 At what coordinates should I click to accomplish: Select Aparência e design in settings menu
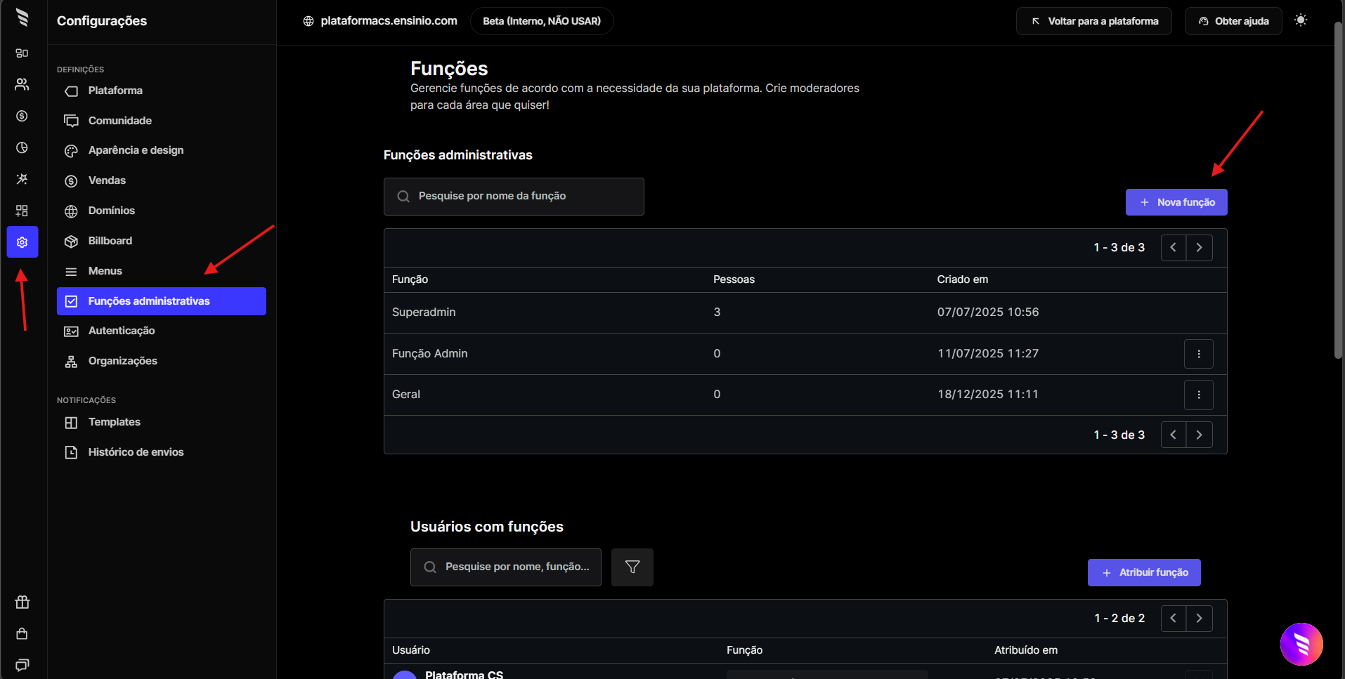(136, 150)
